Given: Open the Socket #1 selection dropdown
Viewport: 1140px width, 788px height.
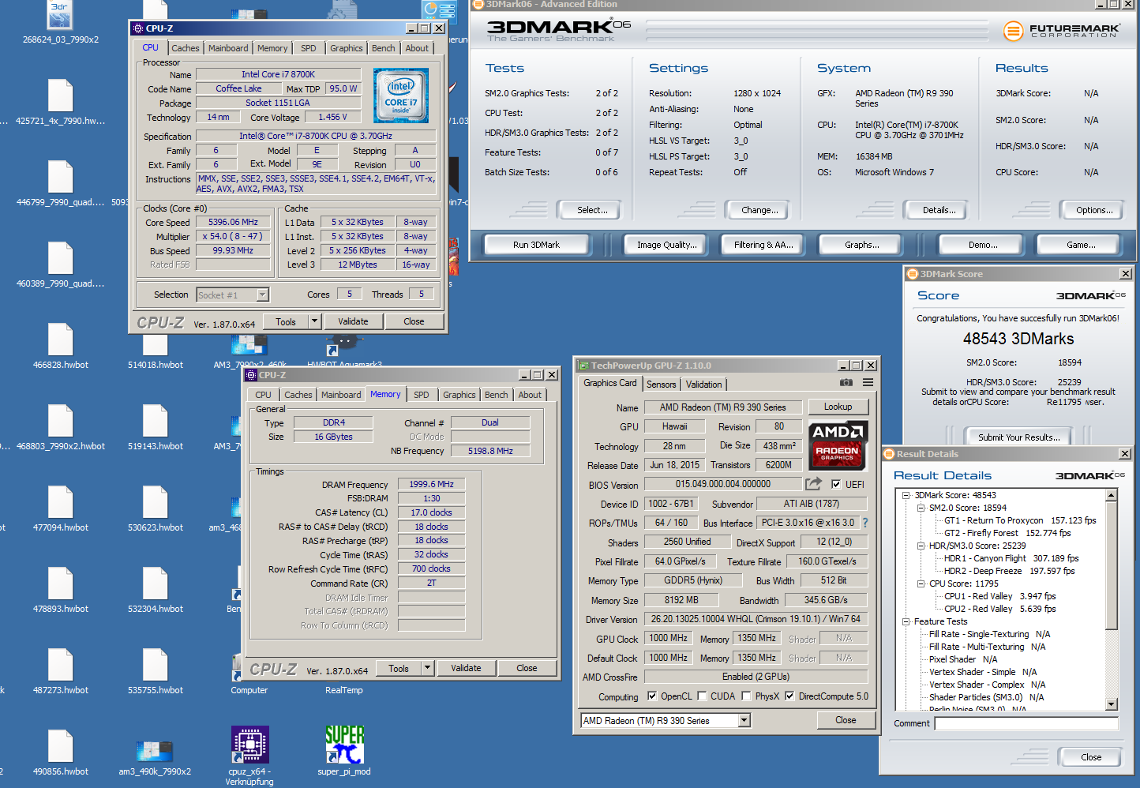Looking at the screenshot, I should coord(263,295).
